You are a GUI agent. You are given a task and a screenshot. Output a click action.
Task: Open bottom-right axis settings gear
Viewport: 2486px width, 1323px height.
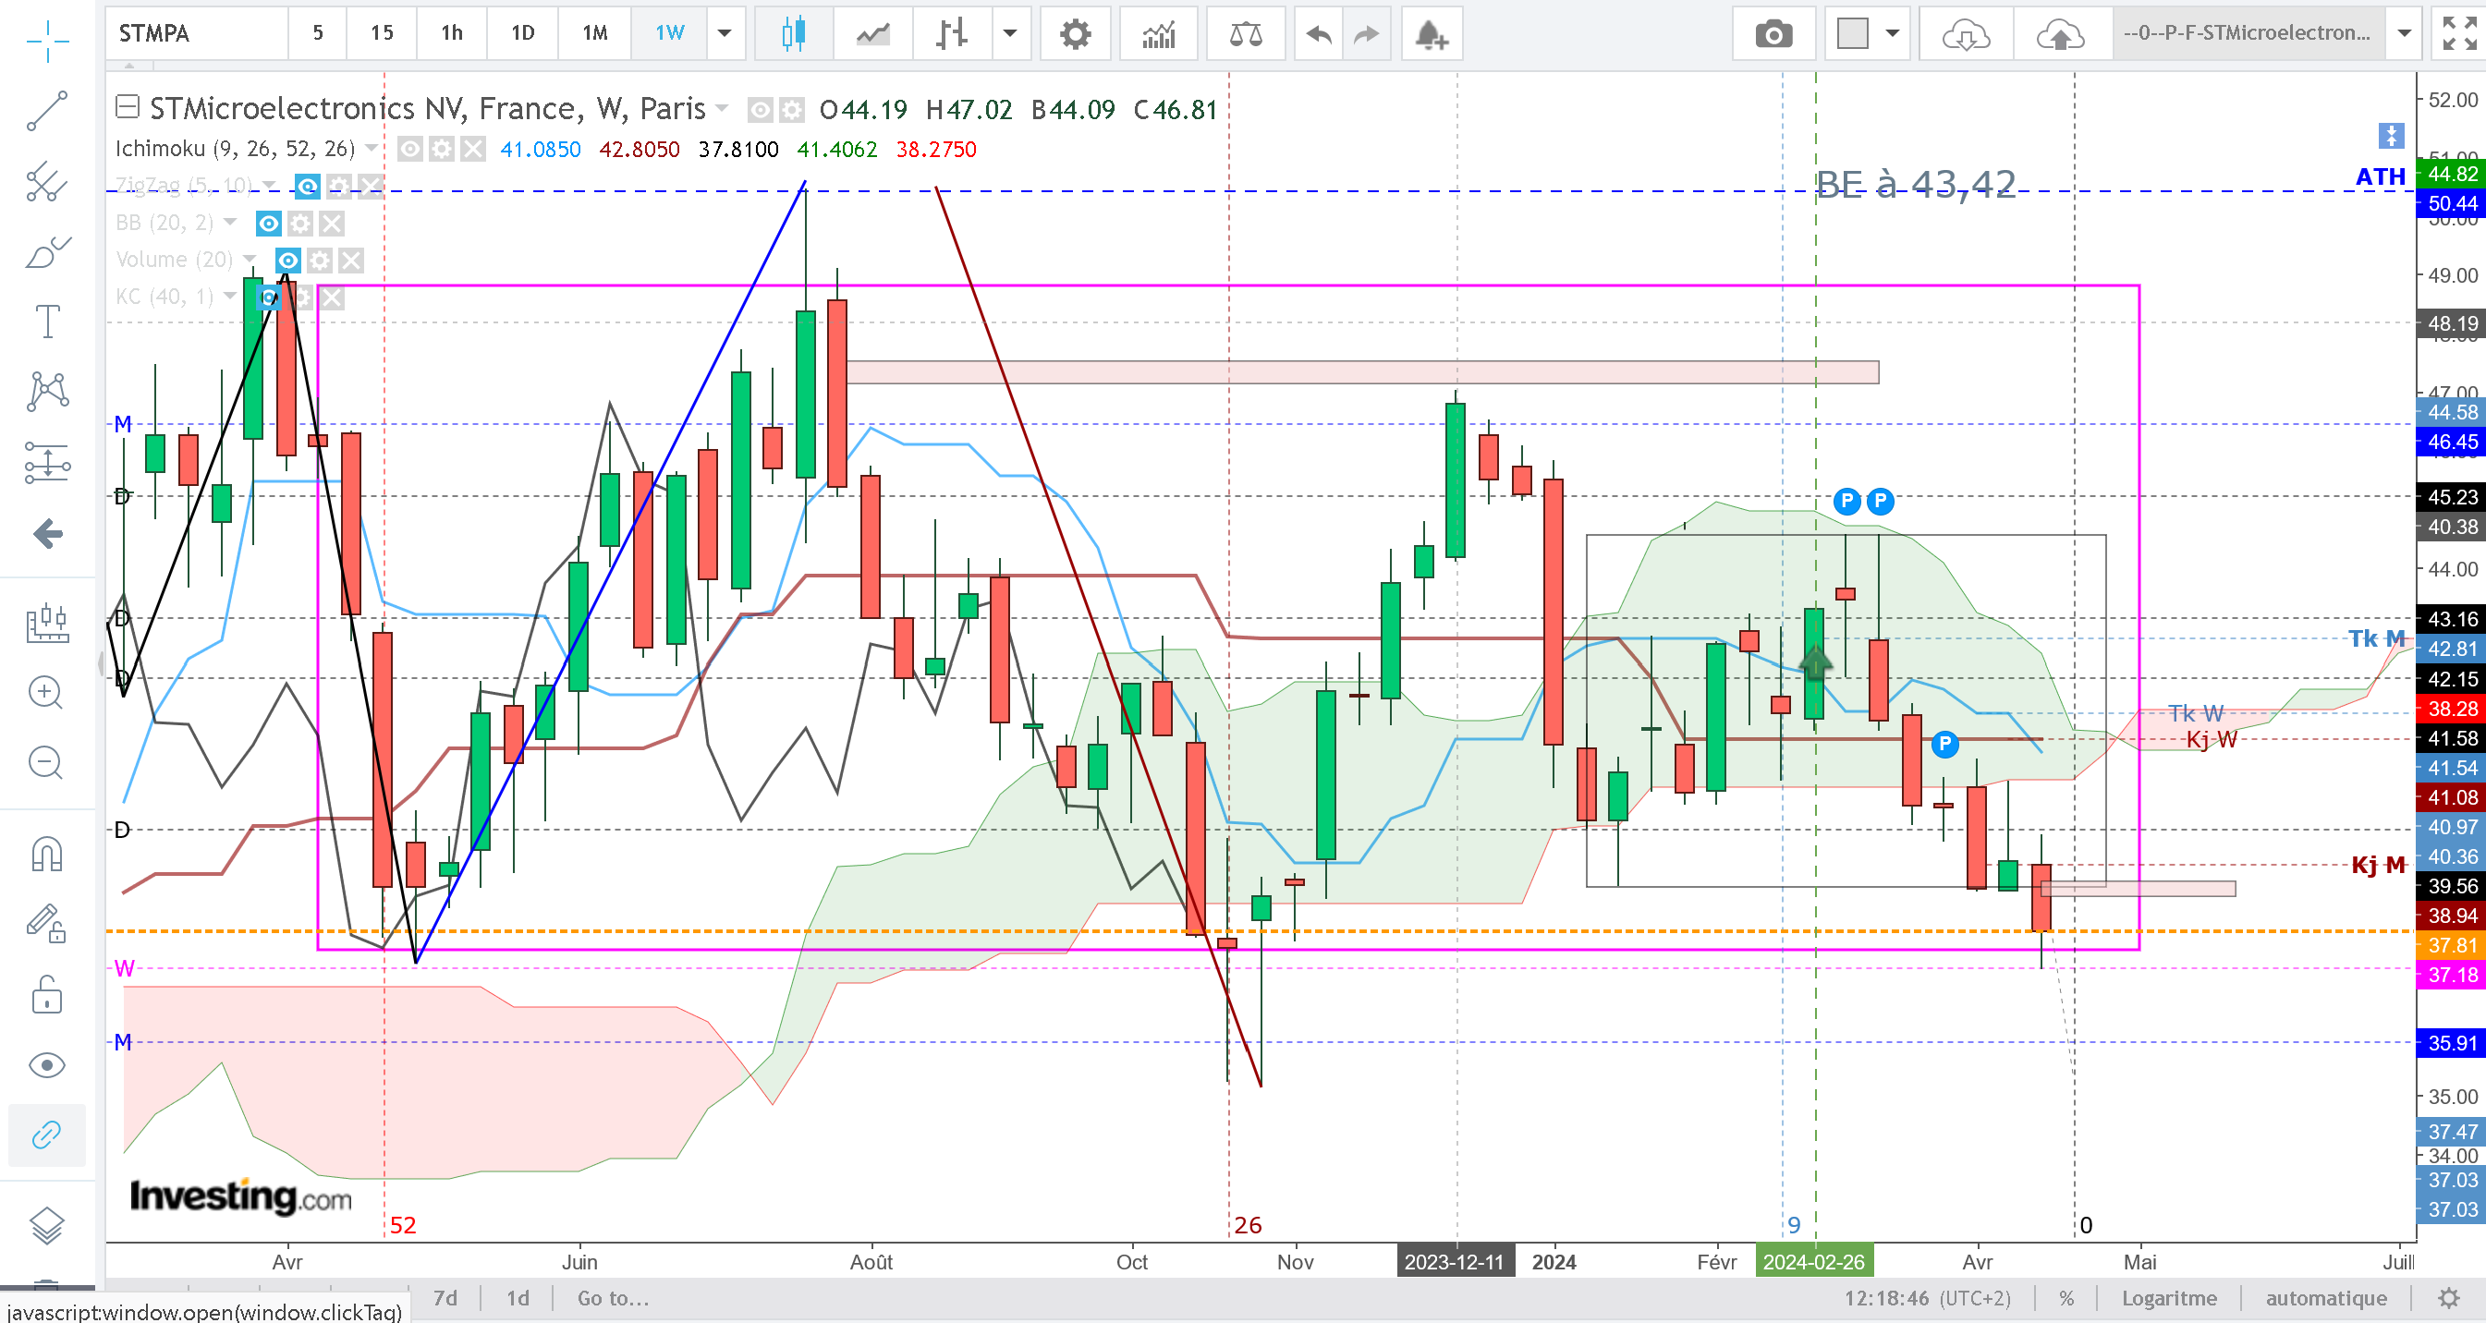coord(2448,1298)
